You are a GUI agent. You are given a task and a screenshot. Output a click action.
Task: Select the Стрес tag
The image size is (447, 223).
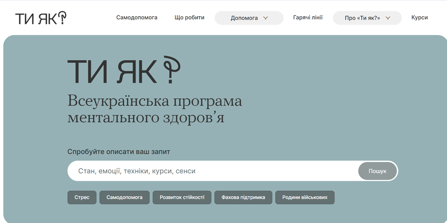click(82, 198)
